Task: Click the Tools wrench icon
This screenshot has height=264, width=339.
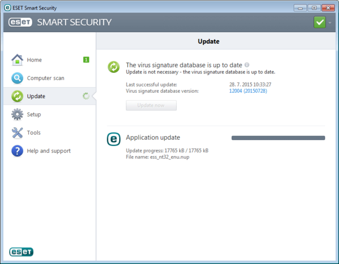Action: [17, 132]
